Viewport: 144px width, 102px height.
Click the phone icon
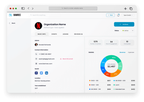click(36, 54)
